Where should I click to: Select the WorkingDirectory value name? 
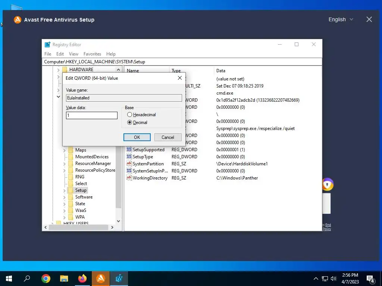150,178
